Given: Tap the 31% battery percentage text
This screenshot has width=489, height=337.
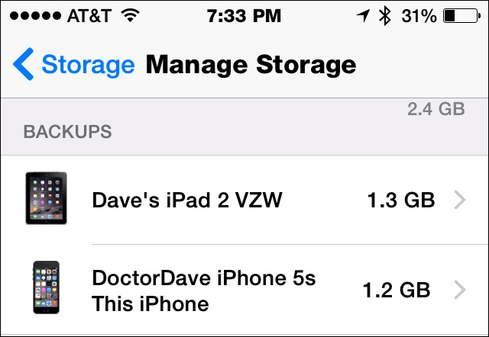Looking at the screenshot, I should coord(419,15).
